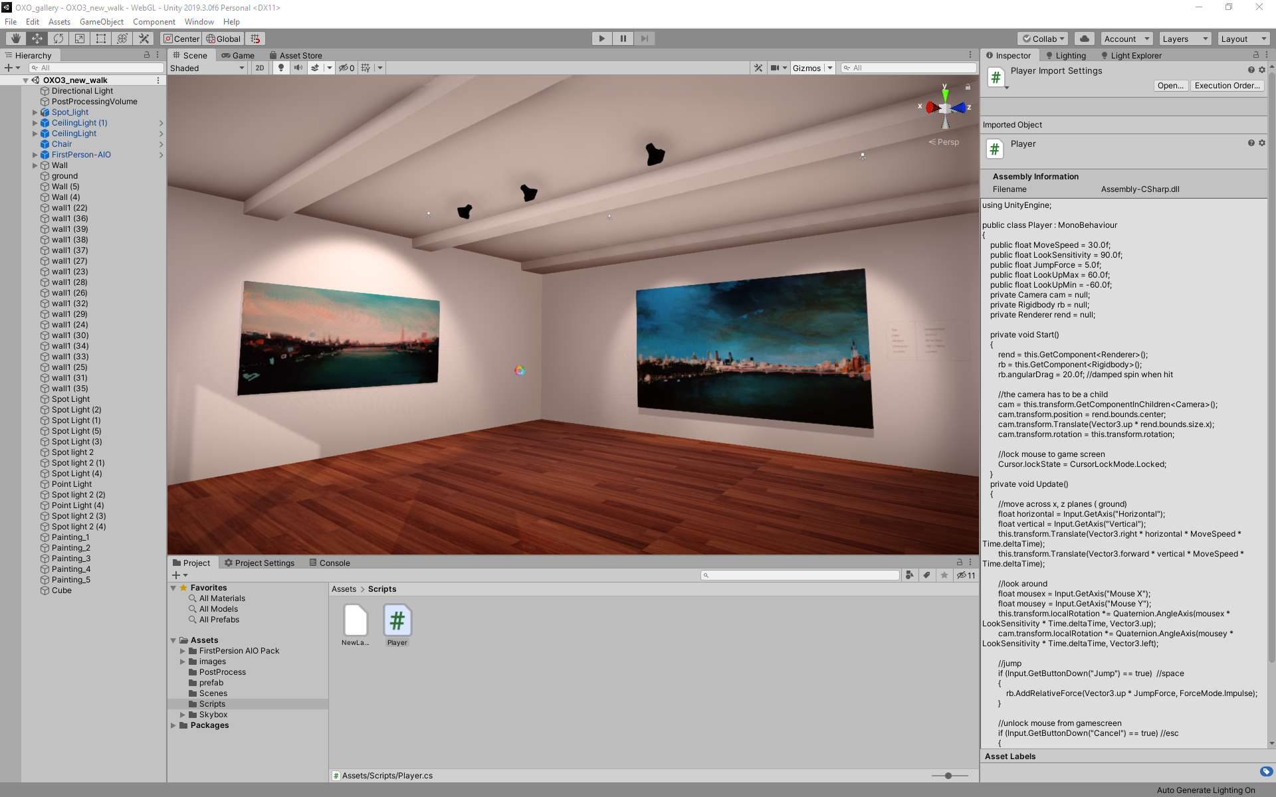Click the Open script button
This screenshot has height=797, width=1276.
(x=1170, y=86)
